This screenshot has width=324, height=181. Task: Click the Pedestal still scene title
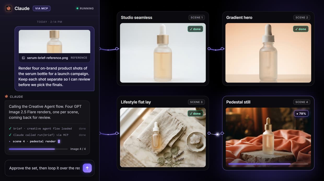coord(238,102)
